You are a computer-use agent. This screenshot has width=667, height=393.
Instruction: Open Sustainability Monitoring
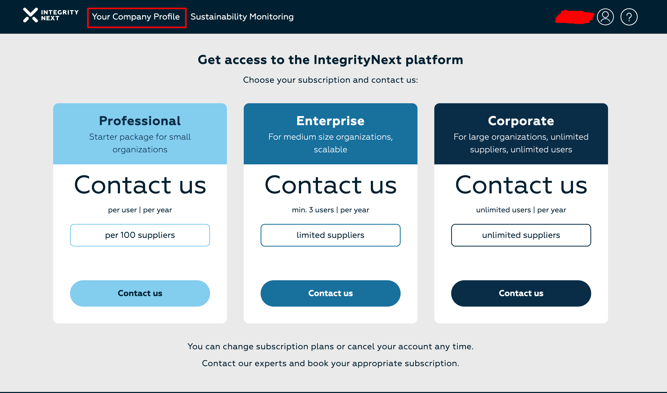[242, 17]
